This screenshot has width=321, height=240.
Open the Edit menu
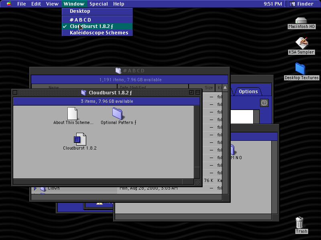coord(36,4)
